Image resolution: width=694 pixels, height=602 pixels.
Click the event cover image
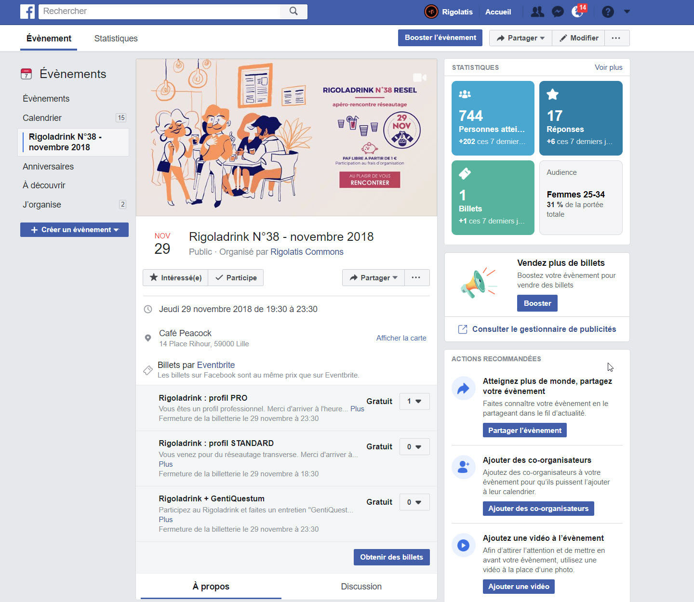(x=286, y=137)
